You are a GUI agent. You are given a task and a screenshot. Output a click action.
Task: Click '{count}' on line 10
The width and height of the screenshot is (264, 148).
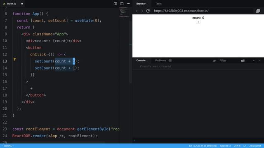[60, 41]
